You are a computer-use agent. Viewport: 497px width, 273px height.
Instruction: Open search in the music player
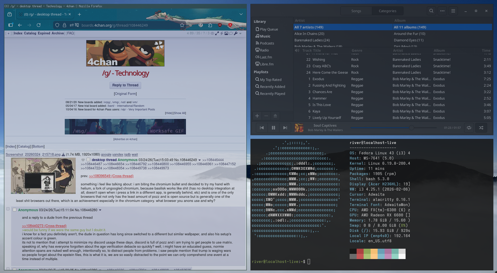pyautogui.click(x=431, y=11)
